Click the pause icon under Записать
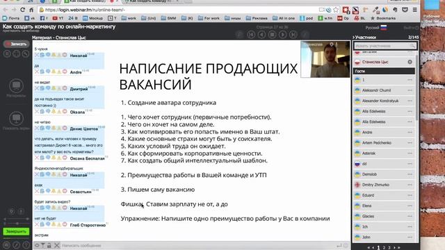Viewport: 445px width, 250px height. tap(7, 54)
